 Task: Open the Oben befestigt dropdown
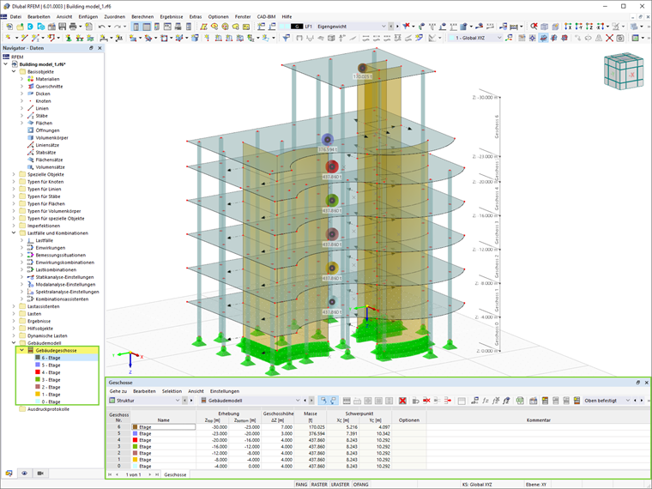[627, 401]
